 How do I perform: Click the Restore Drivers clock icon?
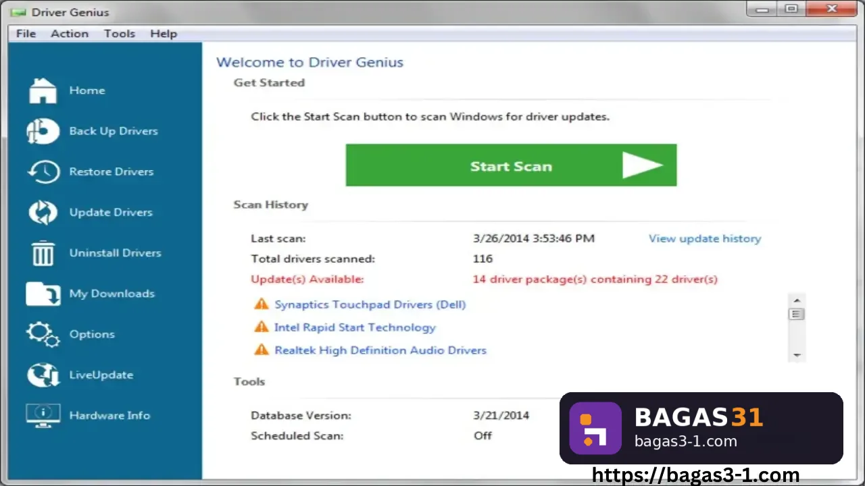43,171
